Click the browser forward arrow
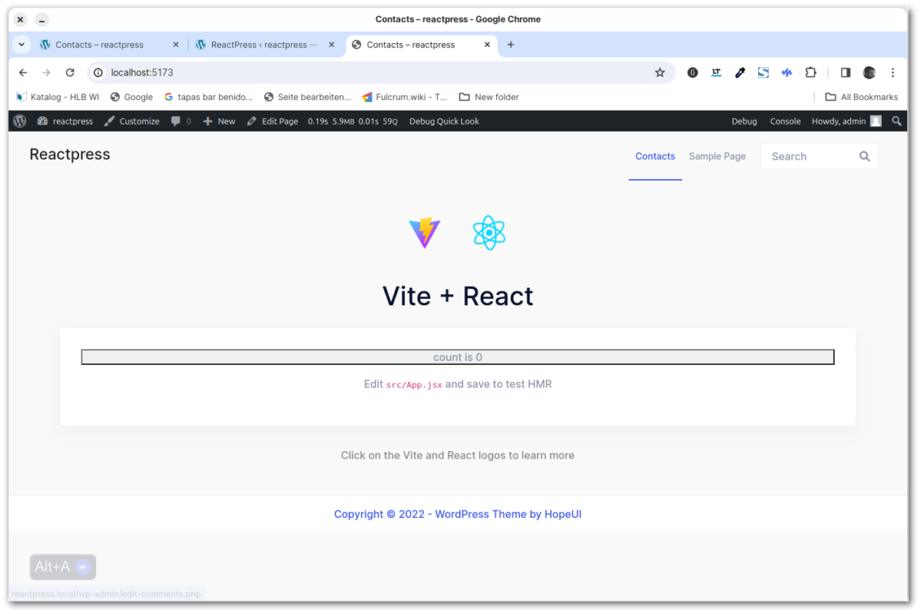921x614 pixels. [46, 72]
